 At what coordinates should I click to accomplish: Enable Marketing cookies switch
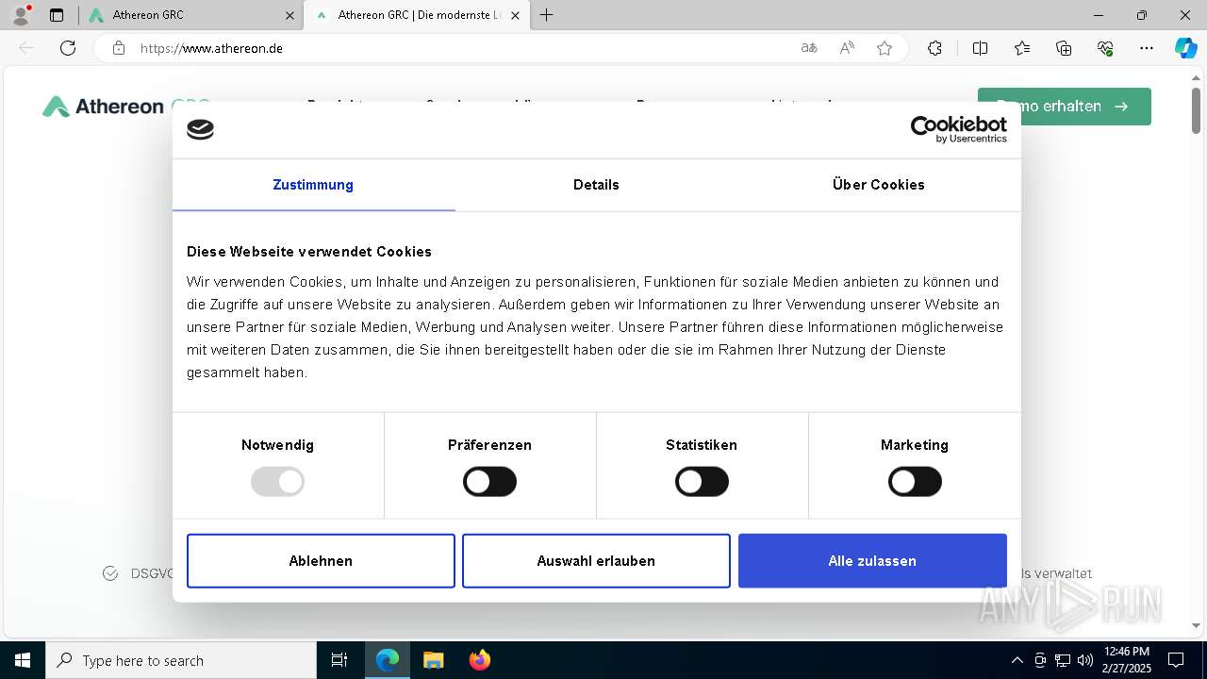[915, 482]
